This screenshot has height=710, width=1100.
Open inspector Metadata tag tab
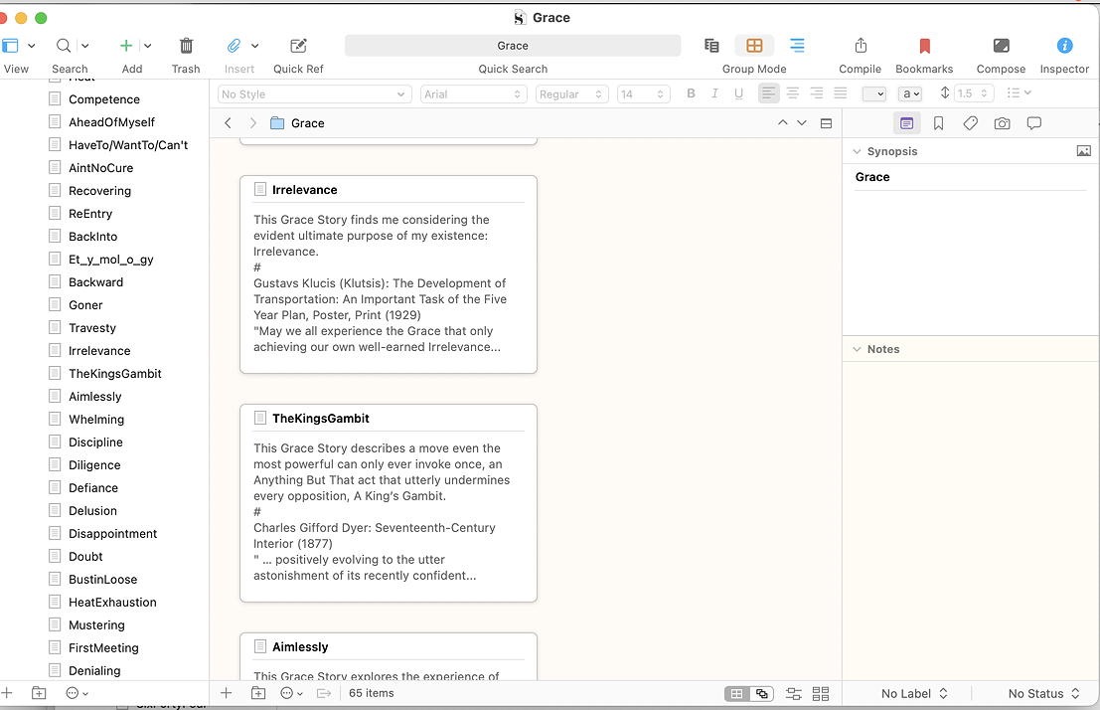[x=970, y=123]
